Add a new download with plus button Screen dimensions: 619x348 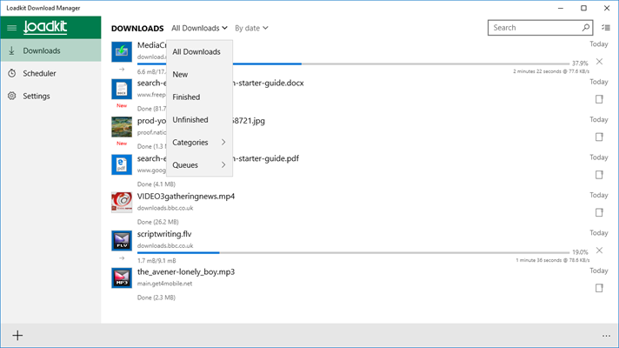coord(17,336)
